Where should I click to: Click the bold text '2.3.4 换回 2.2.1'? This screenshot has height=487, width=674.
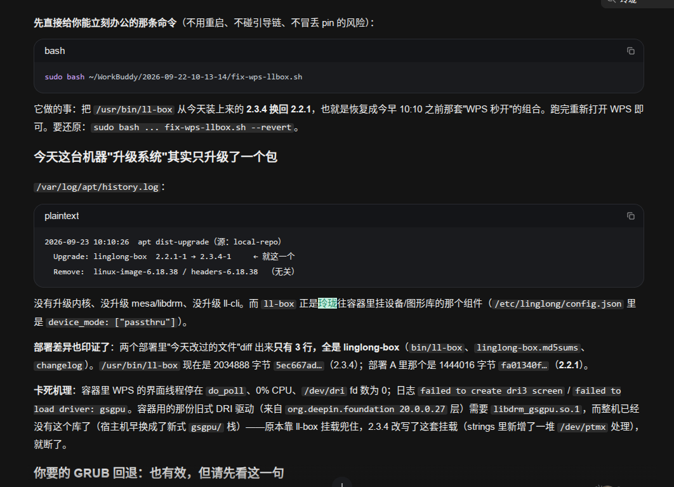coord(279,109)
